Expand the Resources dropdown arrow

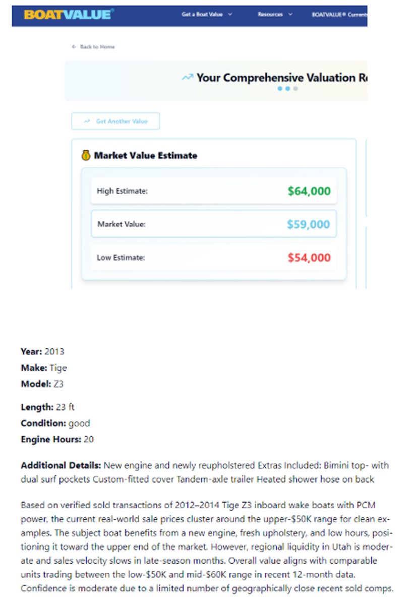click(x=290, y=15)
